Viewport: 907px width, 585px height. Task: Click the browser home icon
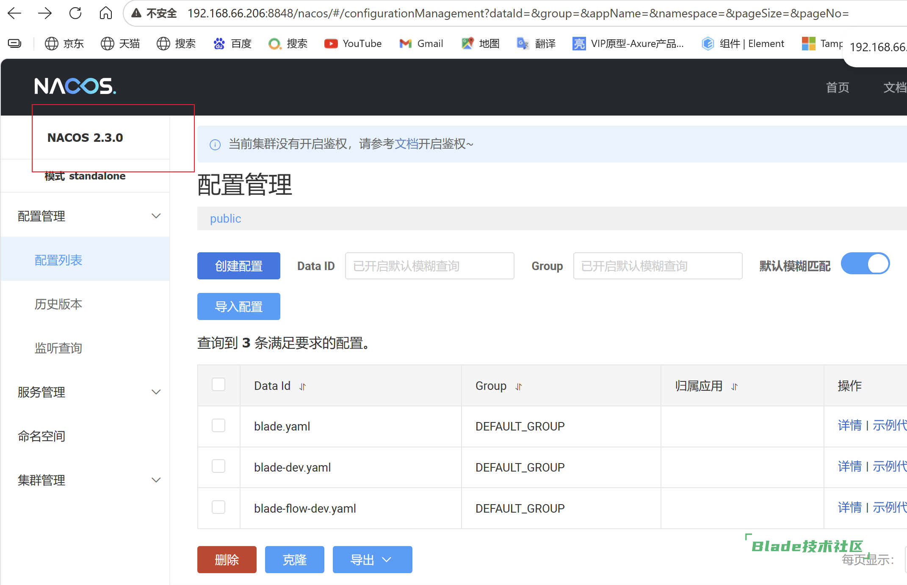[105, 14]
